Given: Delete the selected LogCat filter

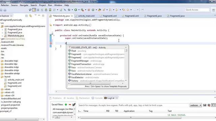Looking at the screenshot, I should point(70,105).
